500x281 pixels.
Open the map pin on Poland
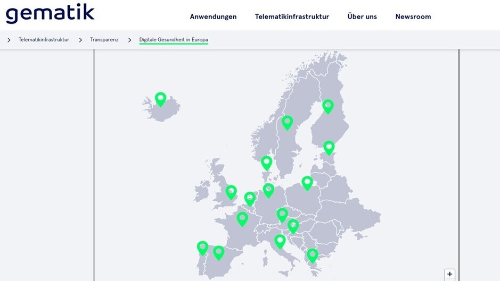click(307, 183)
